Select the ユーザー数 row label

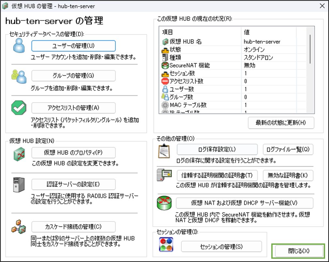pyautogui.click(x=182, y=89)
